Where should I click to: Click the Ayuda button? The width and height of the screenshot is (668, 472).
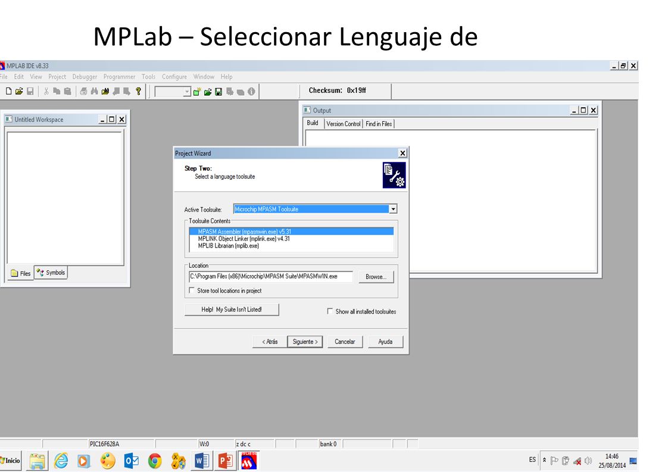[x=385, y=342]
